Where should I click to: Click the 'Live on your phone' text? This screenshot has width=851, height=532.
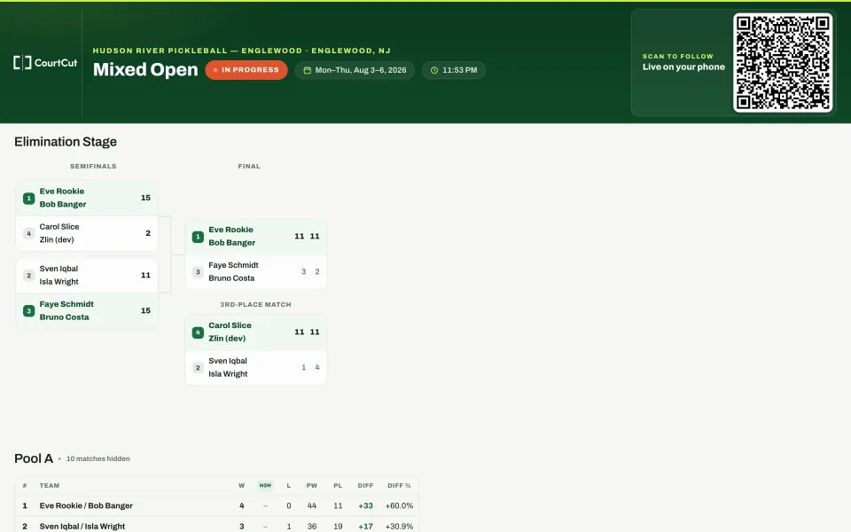[x=683, y=66]
